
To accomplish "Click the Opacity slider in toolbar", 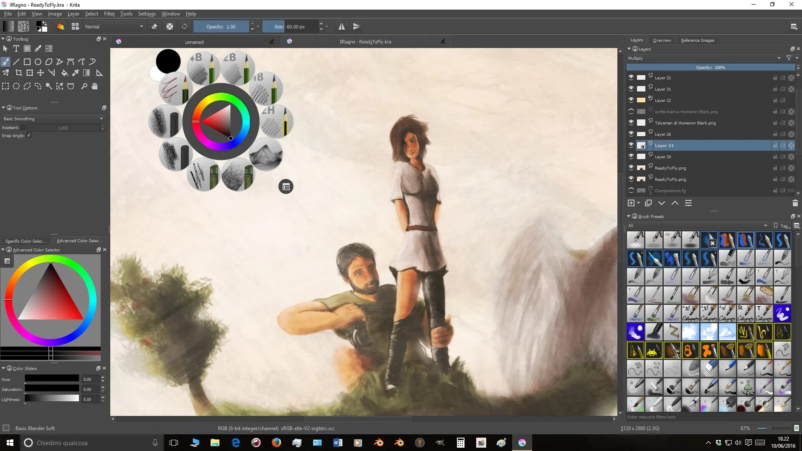I will pos(221,27).
